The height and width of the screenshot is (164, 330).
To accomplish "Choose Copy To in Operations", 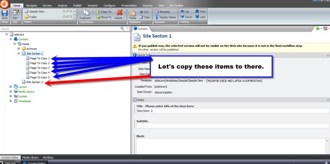I will point(104,12).
